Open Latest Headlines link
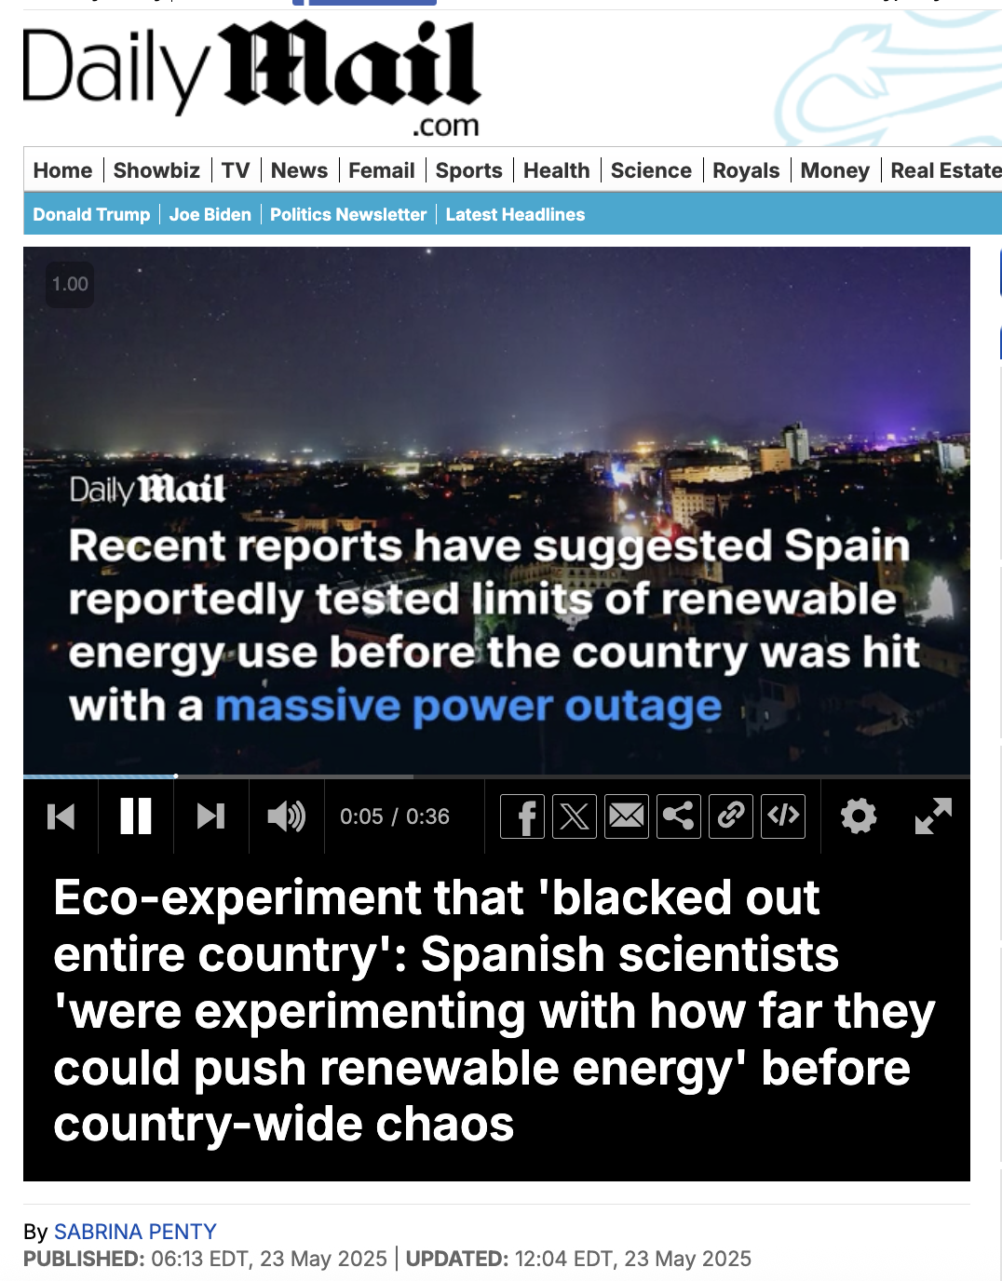The width and height of the screenshot is (1002, 1281). [x=515, y=214]
